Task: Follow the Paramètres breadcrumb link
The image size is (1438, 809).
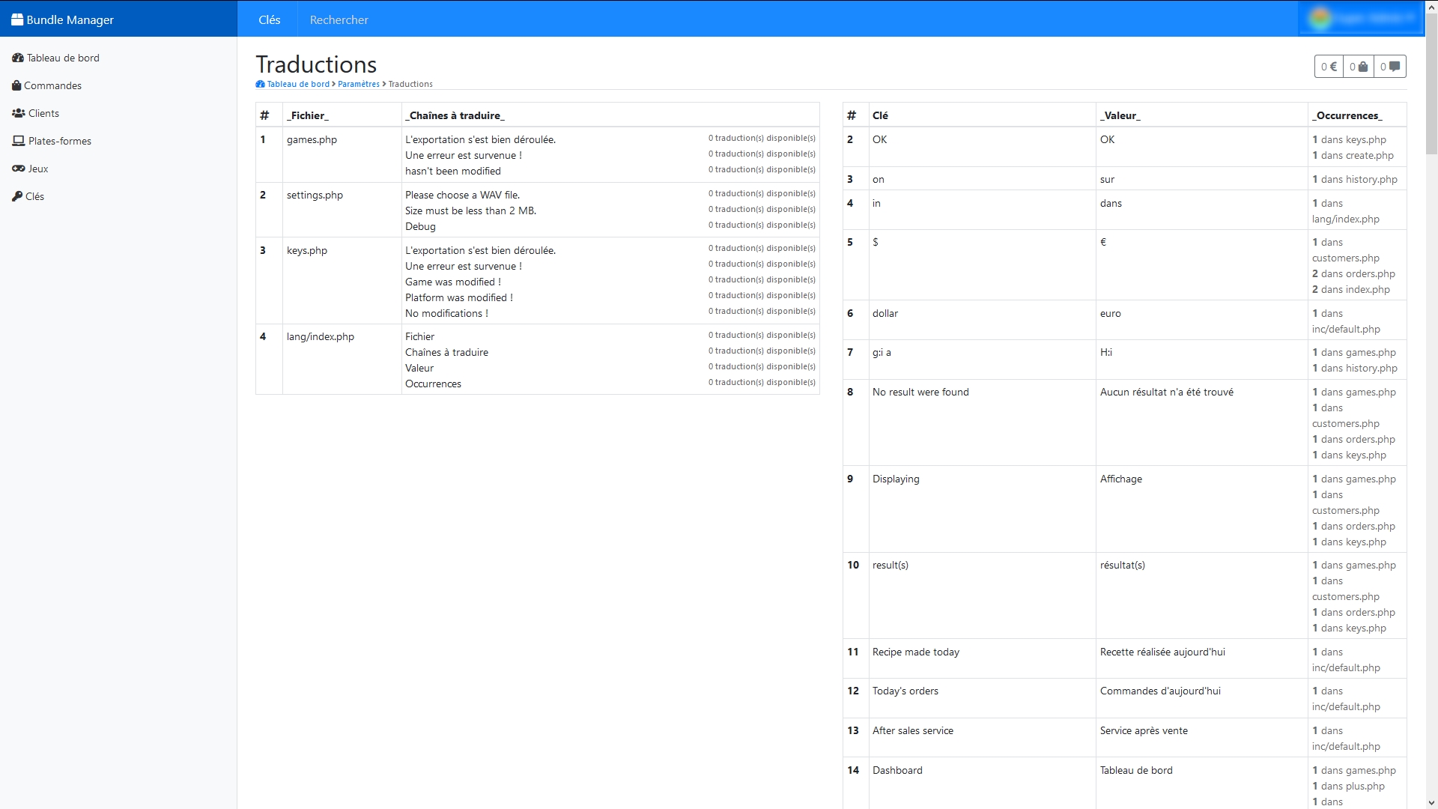Action: [x=359, y=84]
